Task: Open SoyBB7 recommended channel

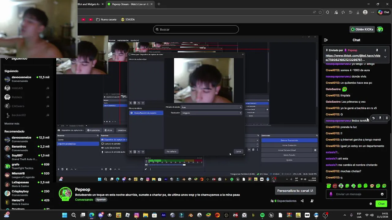Action: (x=27, y=157)
